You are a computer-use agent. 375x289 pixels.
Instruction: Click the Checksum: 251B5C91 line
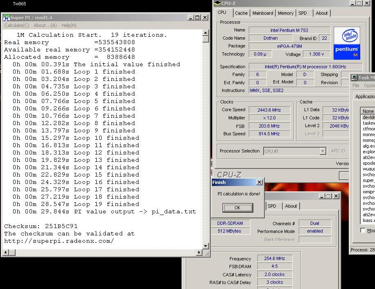pyautogui.click(x=41, y=226)
